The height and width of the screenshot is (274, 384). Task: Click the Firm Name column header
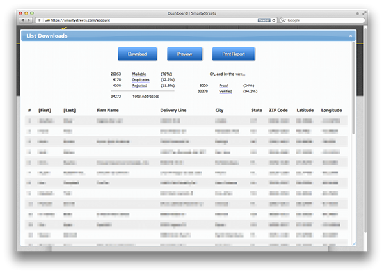[108, 111]
